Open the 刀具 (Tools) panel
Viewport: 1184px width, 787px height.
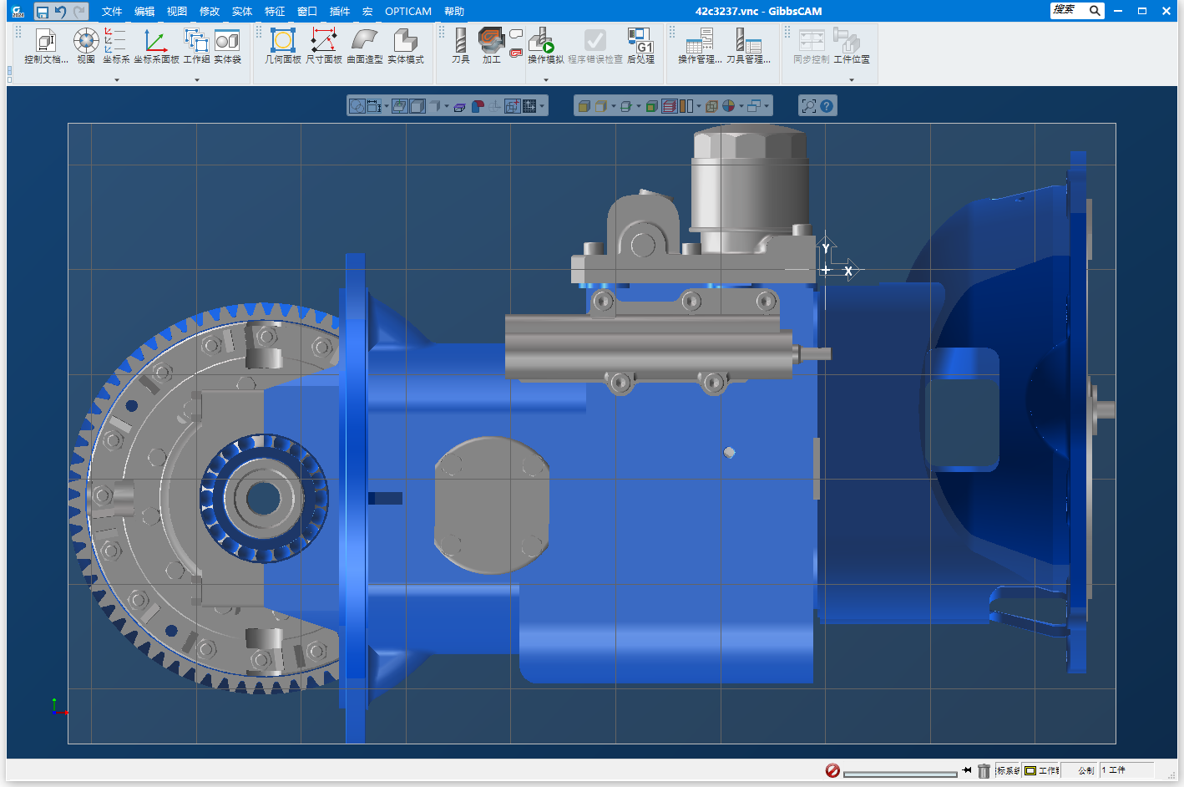coord(460,46)
